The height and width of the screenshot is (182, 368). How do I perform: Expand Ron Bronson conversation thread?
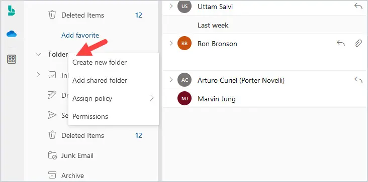(x=171, y=43)
